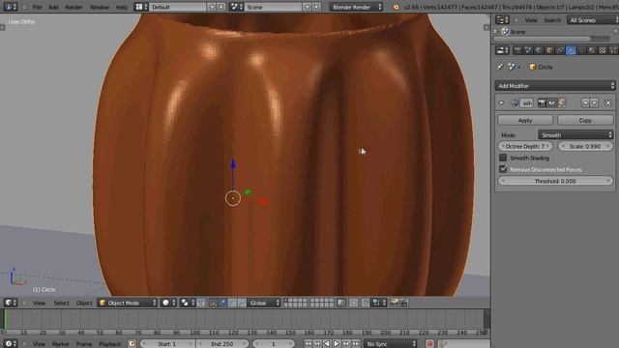Open the Help menu
Viewport: 619px width, 348px height.
122,7
